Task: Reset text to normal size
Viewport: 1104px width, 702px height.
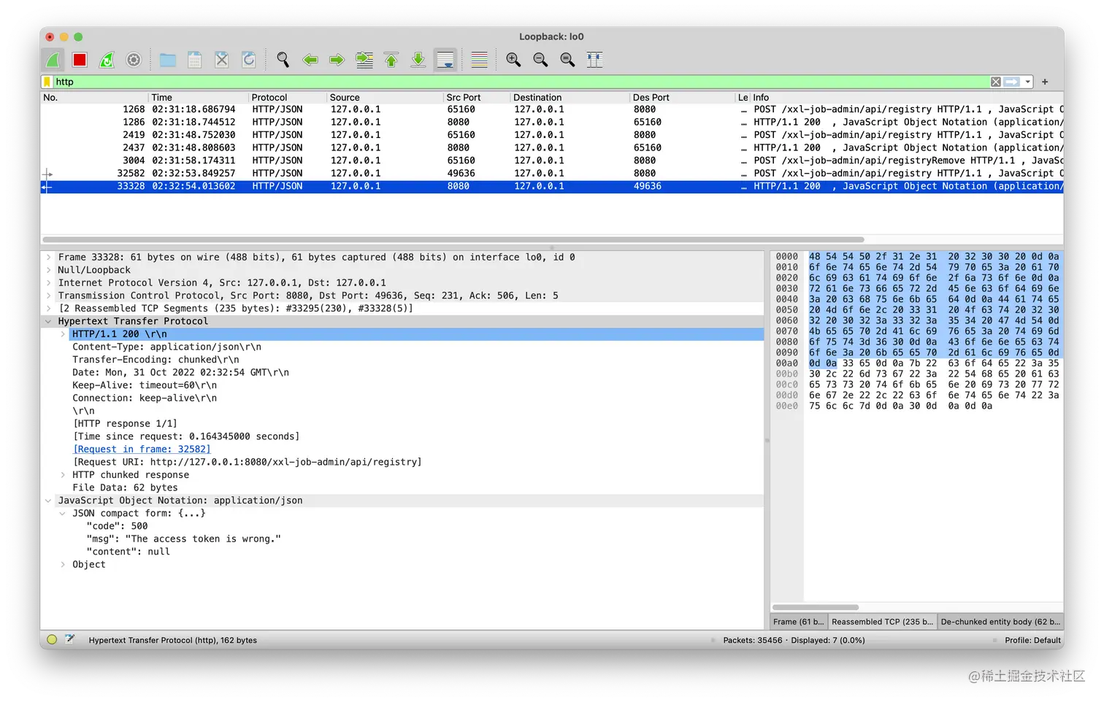Action: point(568,60)
